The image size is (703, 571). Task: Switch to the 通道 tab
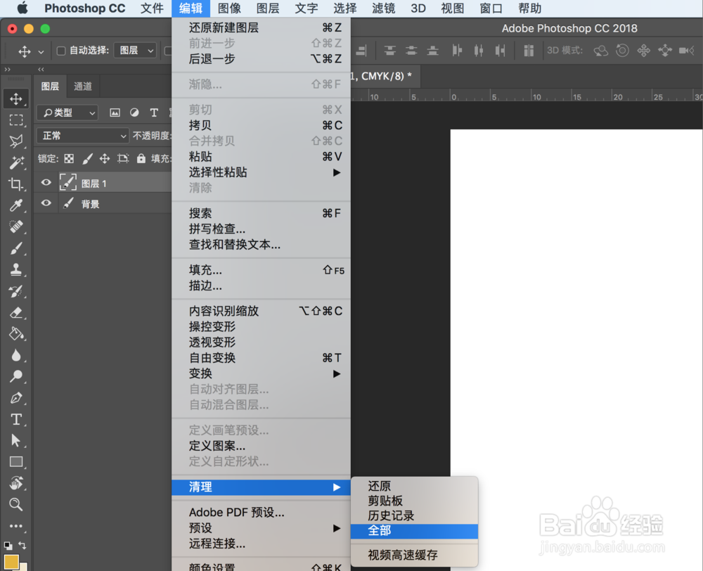click(x=82, y=86)
